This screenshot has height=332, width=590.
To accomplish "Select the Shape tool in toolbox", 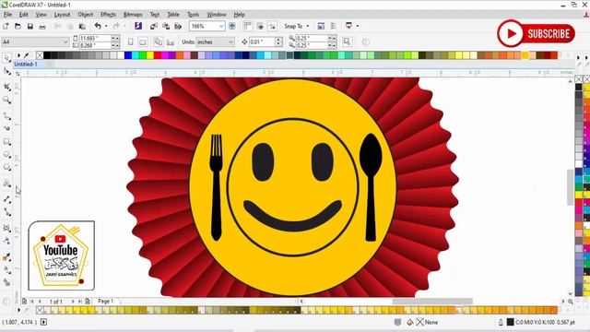I will point(6,71).
